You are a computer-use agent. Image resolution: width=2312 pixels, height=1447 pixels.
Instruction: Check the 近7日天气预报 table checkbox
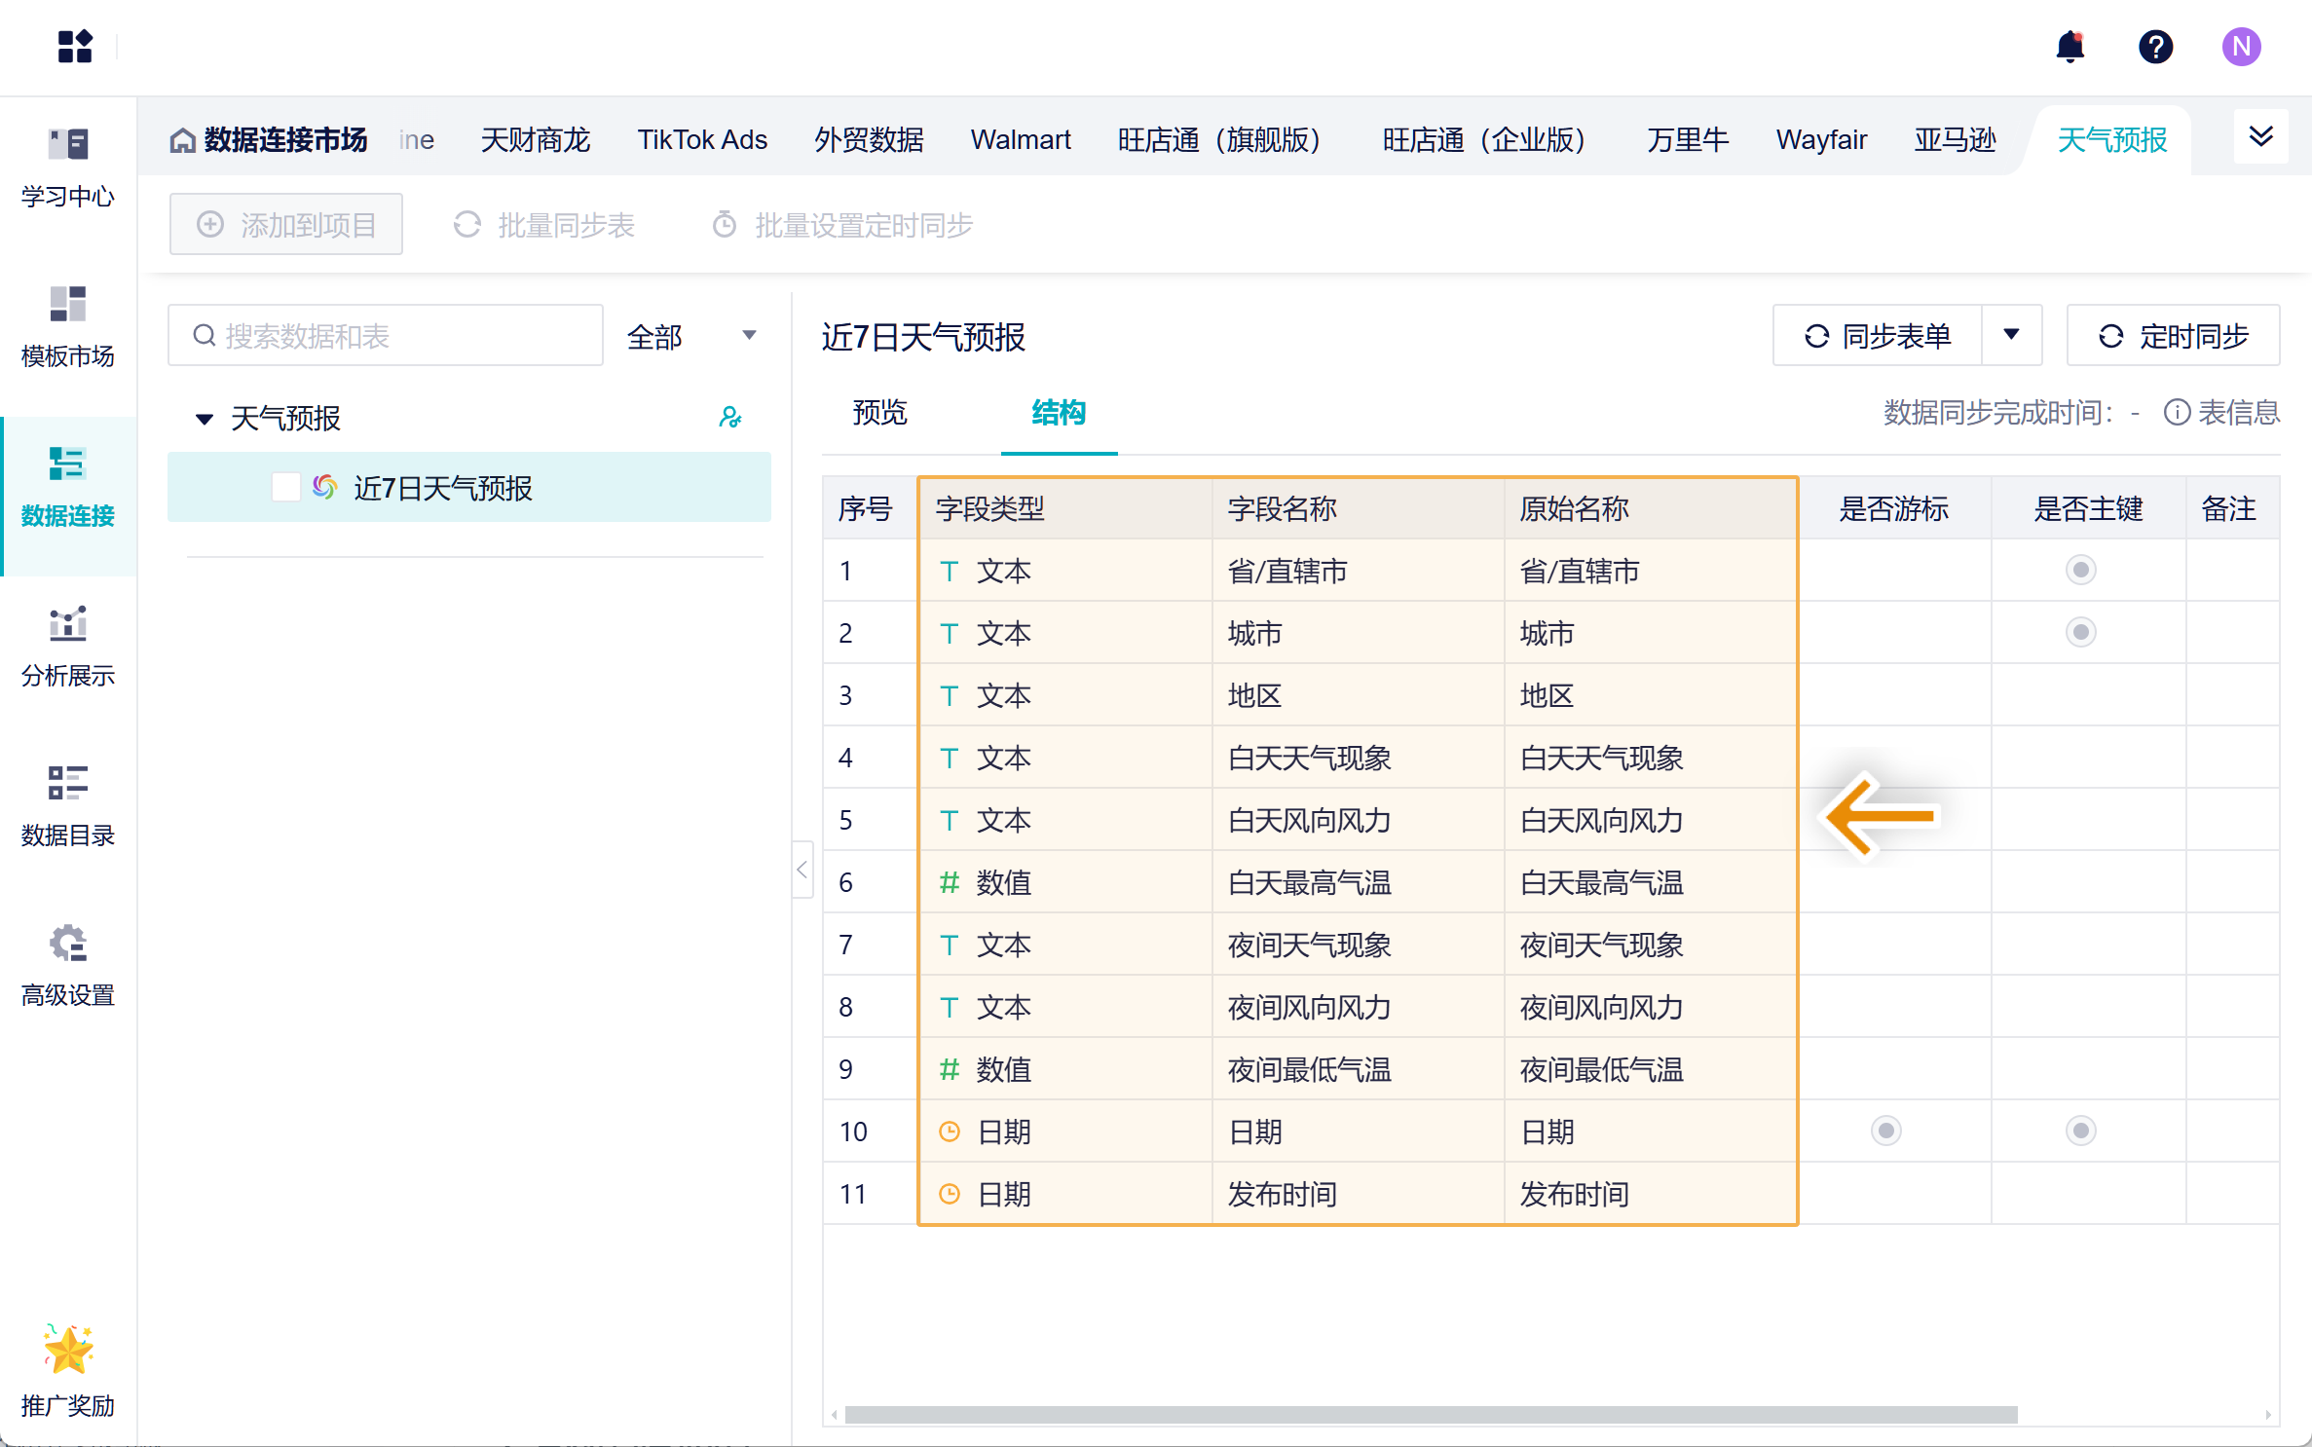point(285,487)
